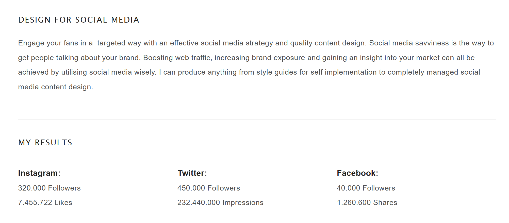Viewport: 509px width, 223px height.
Task: Click the horizontal divider above "MY RESULTS"
Action: click(257, 120)
